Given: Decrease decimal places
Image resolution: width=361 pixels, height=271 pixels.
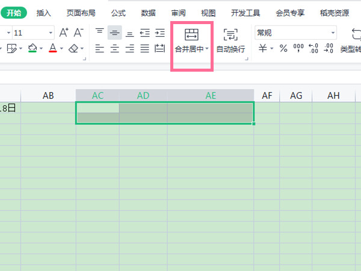Looking at the screenshot, I should pyautogui.click(x=329, y=48).
